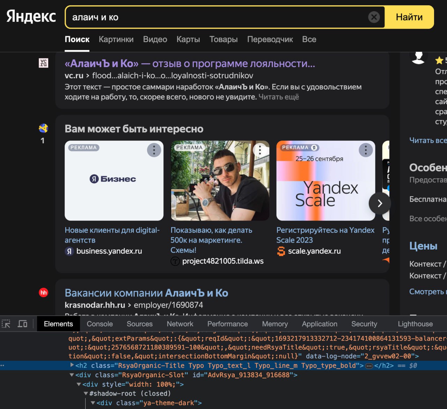447x409 pixels.
Task: Collapse the div style width 100% node
Action: point(79,384)
